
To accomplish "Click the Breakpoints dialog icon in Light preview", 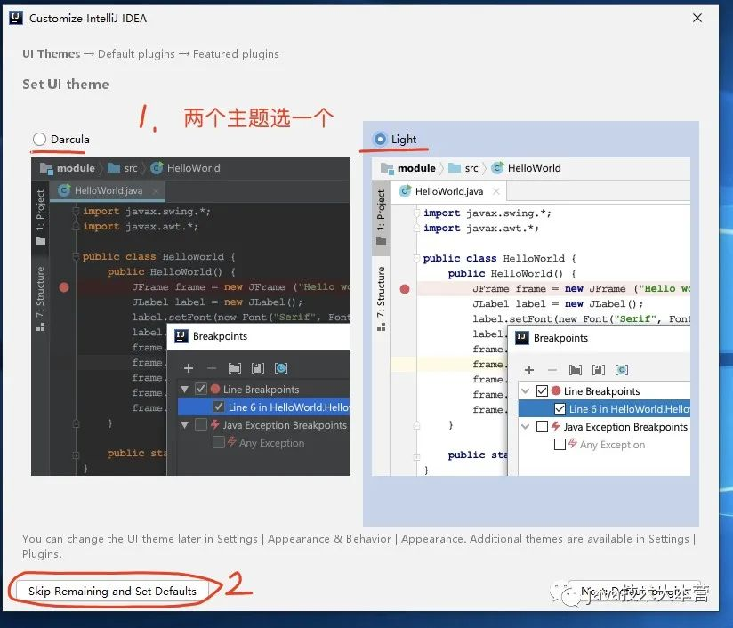I will pyautogui.click(x=521, y=338).
